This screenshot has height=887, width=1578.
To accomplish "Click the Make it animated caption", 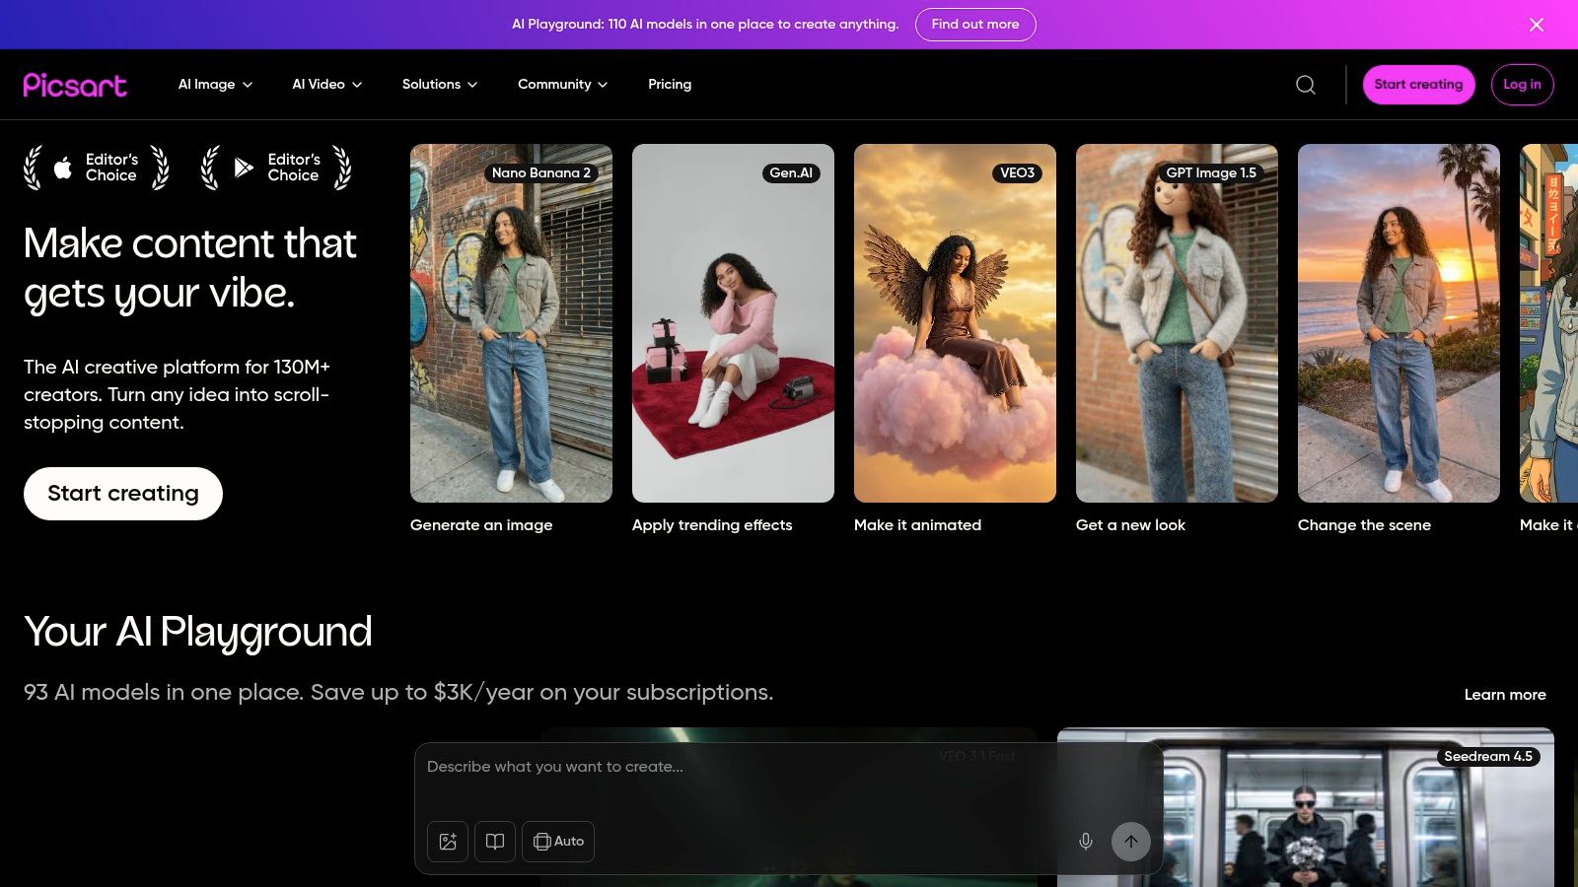I will tap(917, 525).
